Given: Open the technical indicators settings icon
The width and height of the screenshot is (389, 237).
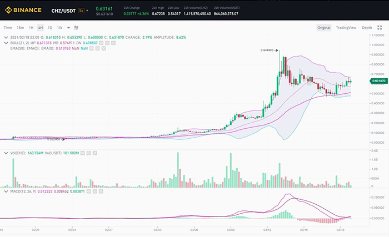Looking at the screenshot, I should coord(76,27).
